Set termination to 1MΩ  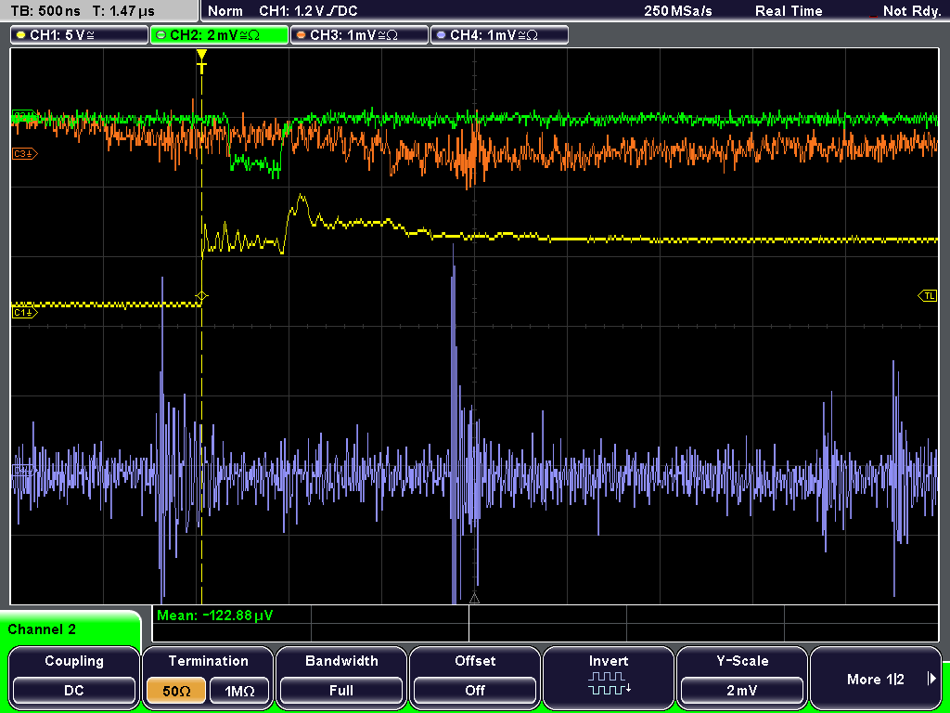click(239, 691)
